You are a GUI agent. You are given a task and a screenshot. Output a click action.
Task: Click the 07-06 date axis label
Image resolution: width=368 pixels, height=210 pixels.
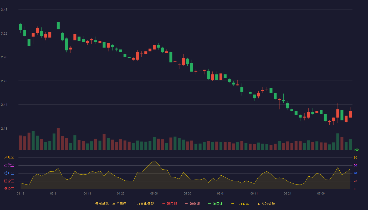point(321,193)
